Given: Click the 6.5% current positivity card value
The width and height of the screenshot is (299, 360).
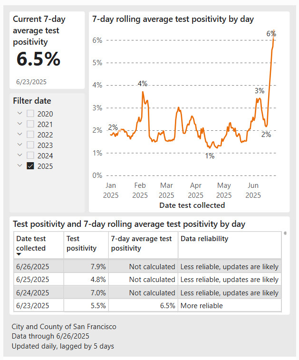Looking at the screenshot, I should click(x=39, y=59).
